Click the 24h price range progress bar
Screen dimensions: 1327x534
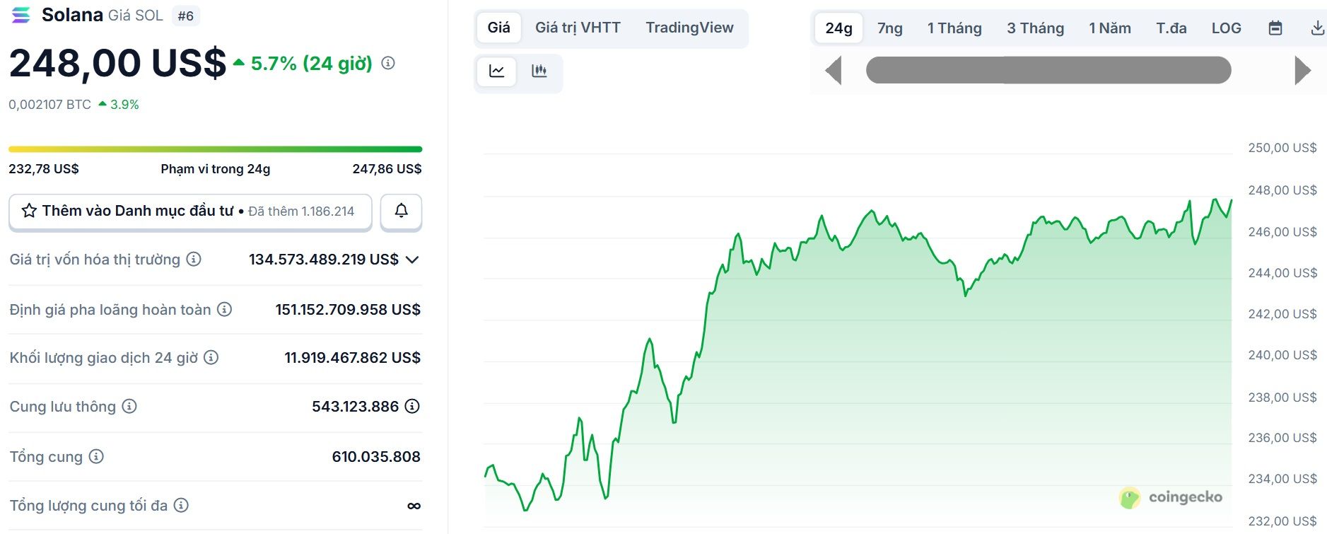click(216, 149)
